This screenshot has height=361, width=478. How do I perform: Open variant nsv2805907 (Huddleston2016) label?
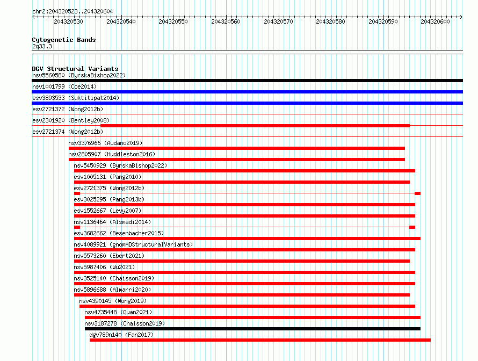coord(112,154)
